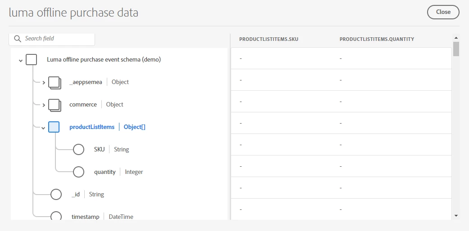Click the PRODUCTLISTITEMS.QUANTITY column header

click(377, 39)
